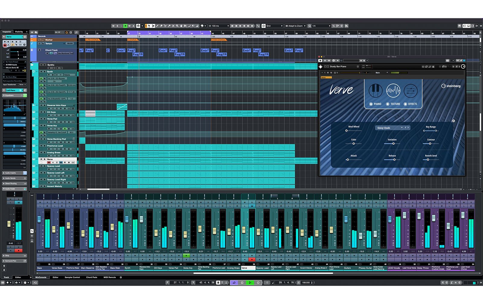The width and height of the screenshot is (483, 304).
Task: Open the 1/4 quantize preset dropdown
Action: click(321, 26)
